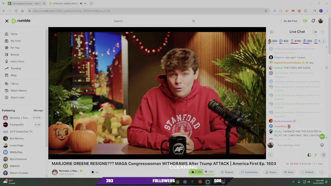Click the Go Ad-Free button
Screen dimensions: 331x186
[x=289, y=21]
